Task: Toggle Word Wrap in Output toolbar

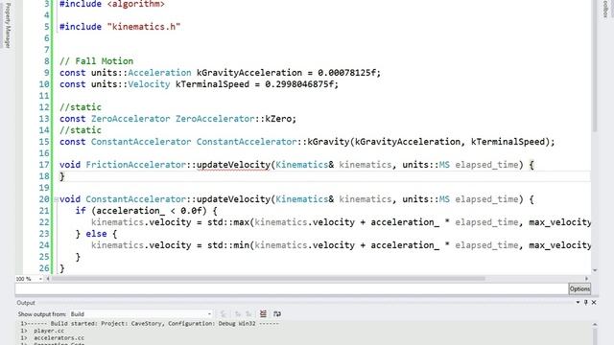Action: point(277,314)
